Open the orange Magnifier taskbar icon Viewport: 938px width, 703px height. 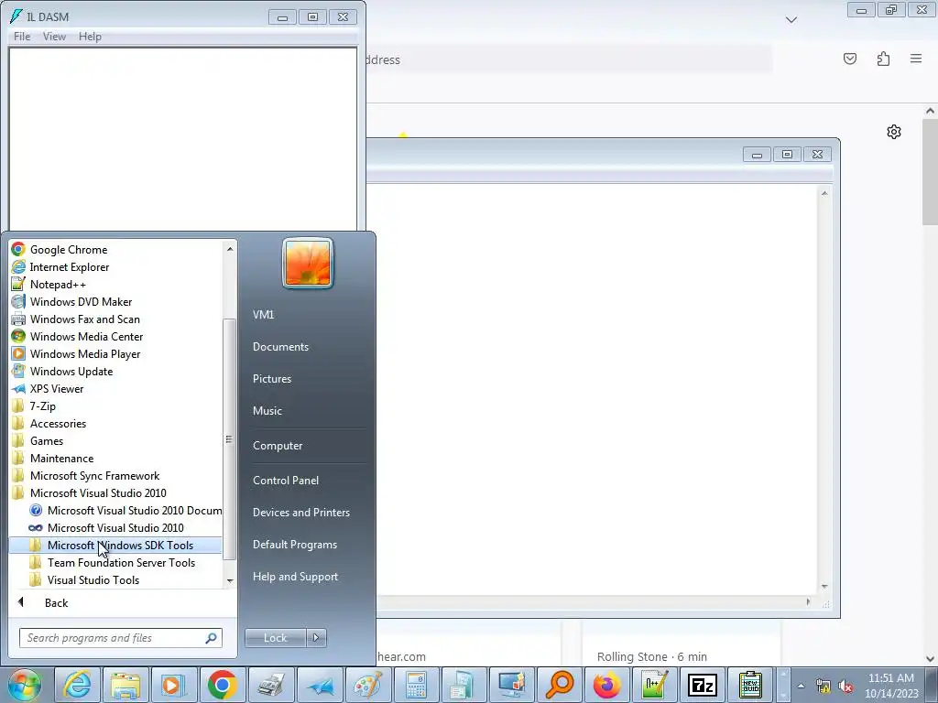561,685
